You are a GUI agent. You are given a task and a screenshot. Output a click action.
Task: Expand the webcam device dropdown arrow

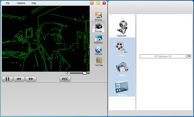189,56
